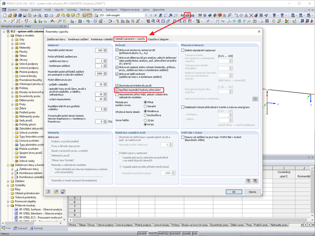Open the ZS1 - Self-weight load case dropdown
Image resolution: width=315 pixels, height=236 pixels.
[146, 15]
